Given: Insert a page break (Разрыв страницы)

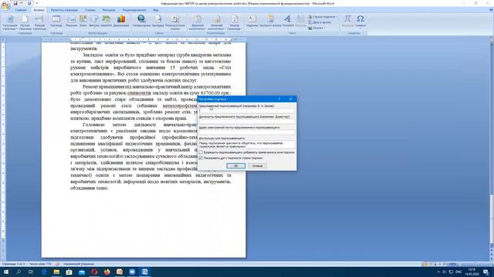Looking at the screenshot, I should tap(39, 22).
